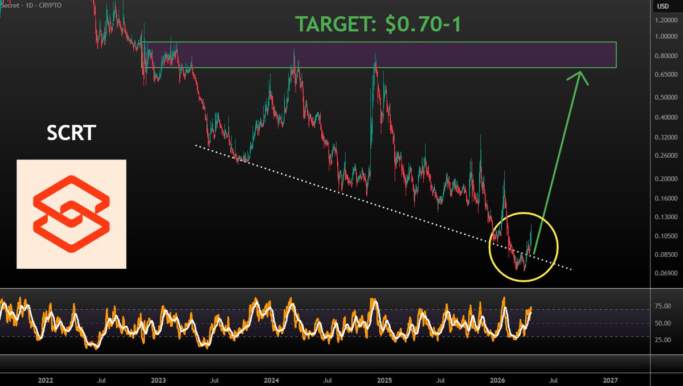Select the 1.00000 price axis label

click(x=666, y=36)
